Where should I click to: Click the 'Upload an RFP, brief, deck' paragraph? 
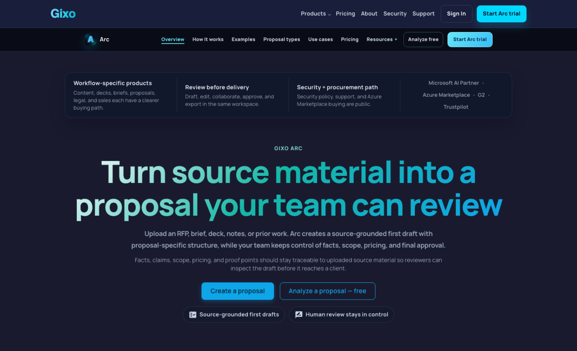point(288,239)
